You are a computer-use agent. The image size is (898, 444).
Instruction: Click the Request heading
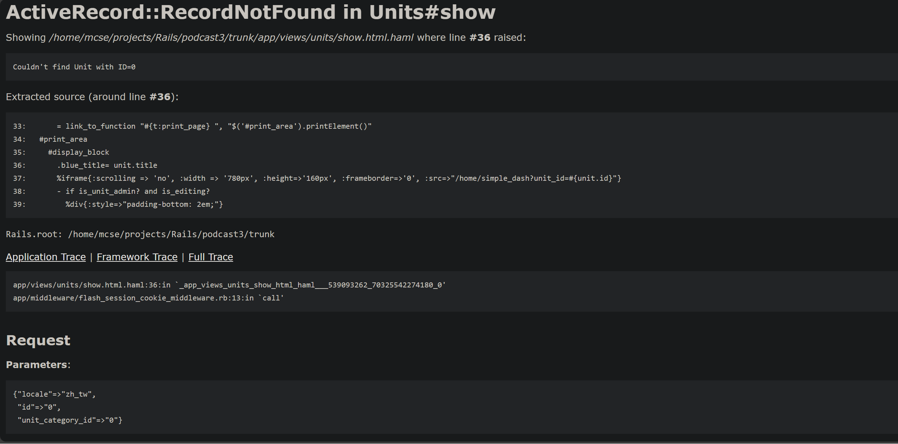click(38, 341)
